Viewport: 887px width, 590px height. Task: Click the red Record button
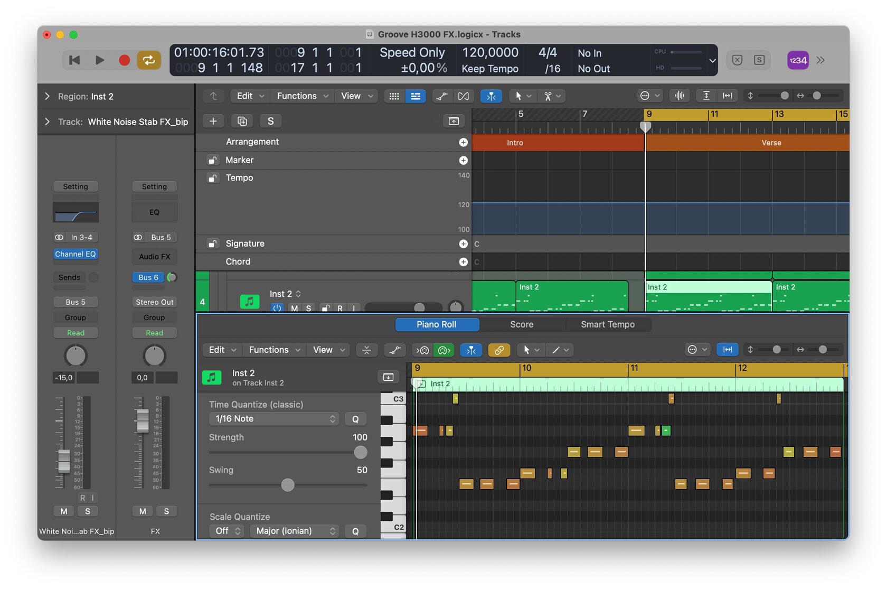coord(124,60)
